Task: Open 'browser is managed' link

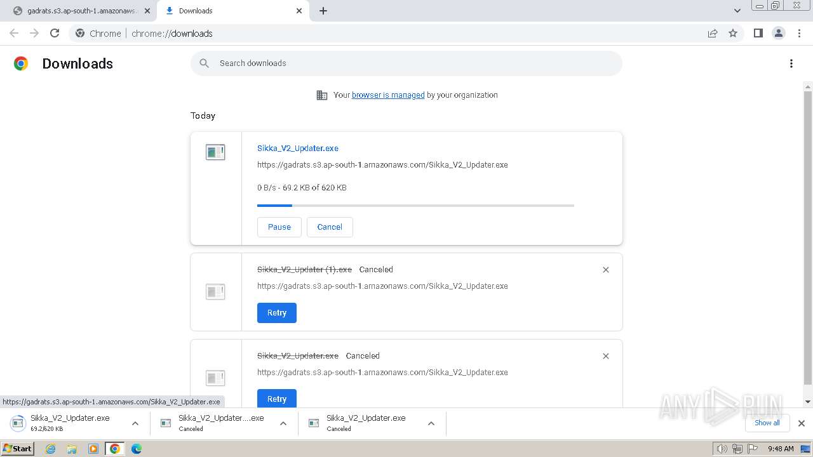Action: [x=388, y=95]
